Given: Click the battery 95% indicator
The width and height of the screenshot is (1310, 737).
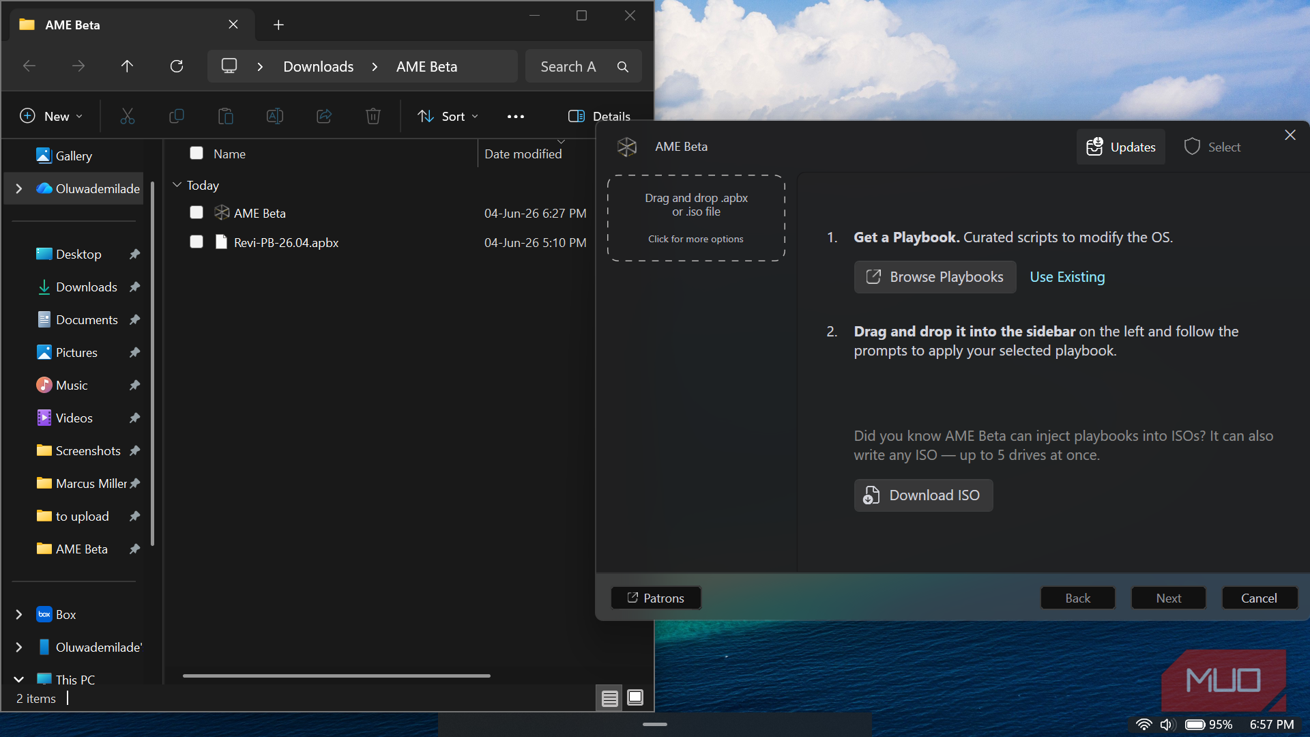Looking at the screenshot, I should click(x=1208, y=725).
